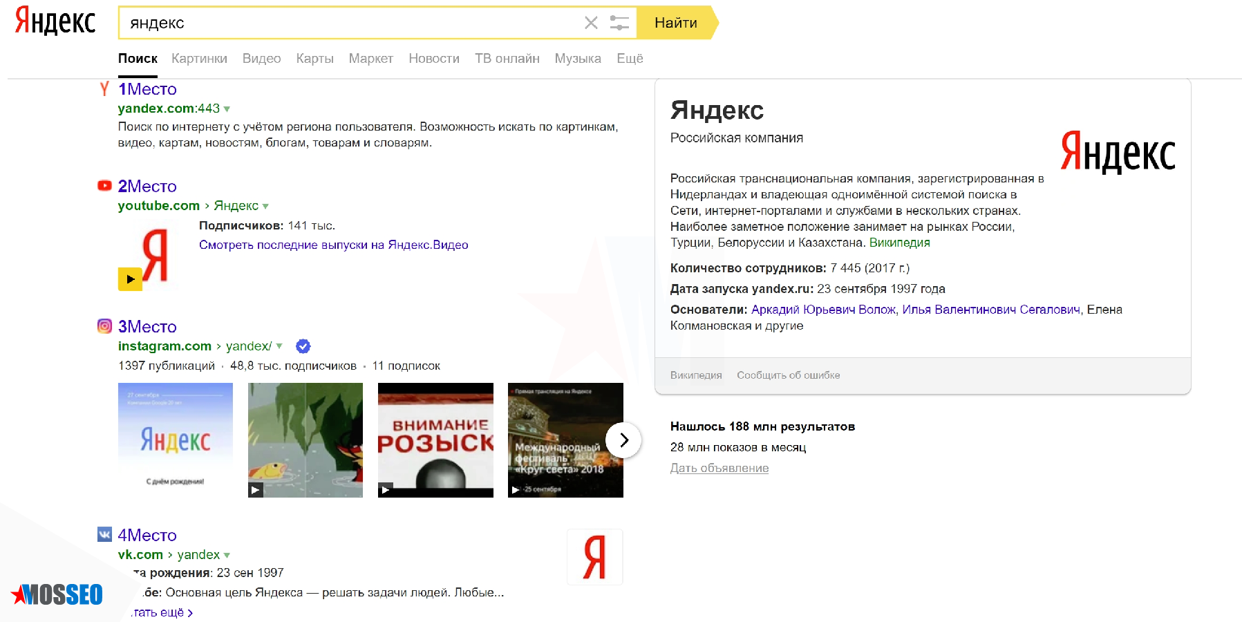Click the VK icon next to 4Место

[104, 534]
